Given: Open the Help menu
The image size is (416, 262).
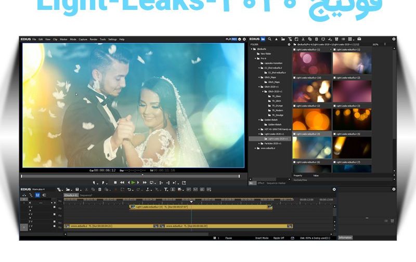Looking at the screenshot, I should [x=122, y=39].
